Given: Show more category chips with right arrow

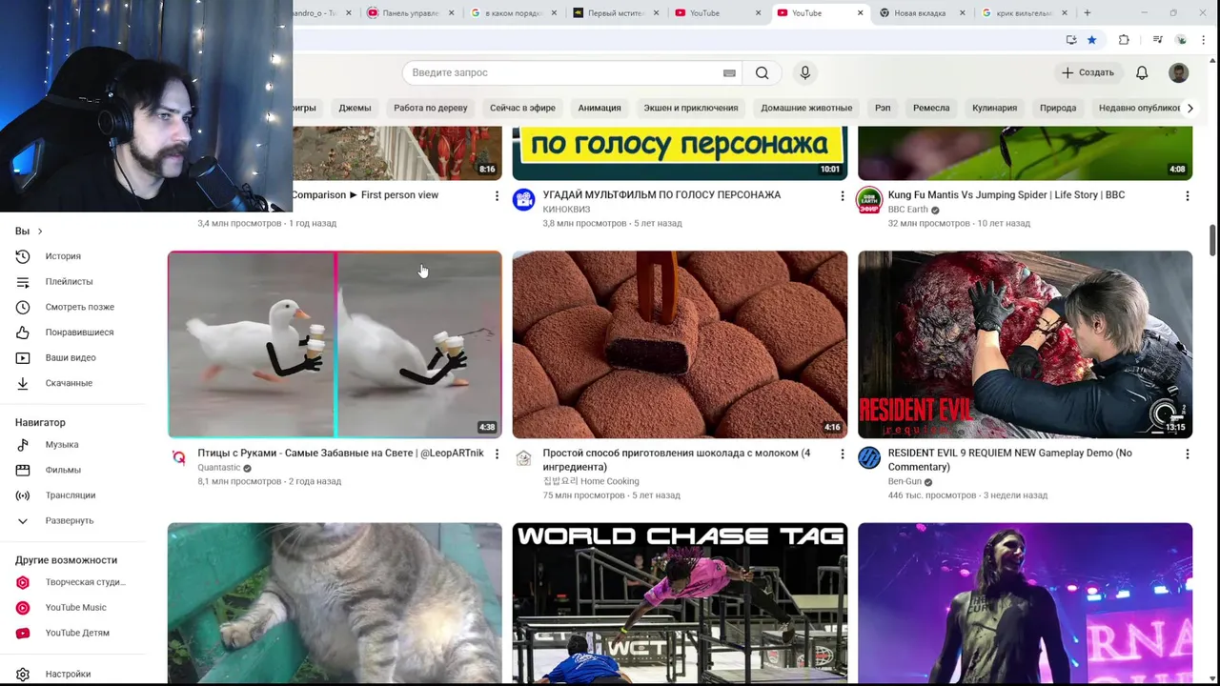Looking at the screenshot, I should click(1189, 108).
